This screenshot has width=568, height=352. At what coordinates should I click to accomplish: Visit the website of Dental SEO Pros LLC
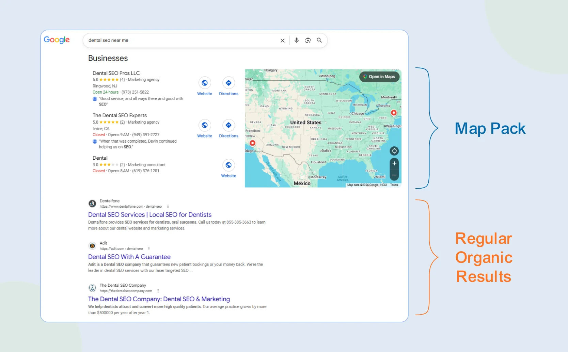click(205, 86)
